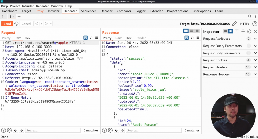Toggle non-printable characters in Response pane
This screenshot has height=139, width=258.
click(x=192, y=38)
